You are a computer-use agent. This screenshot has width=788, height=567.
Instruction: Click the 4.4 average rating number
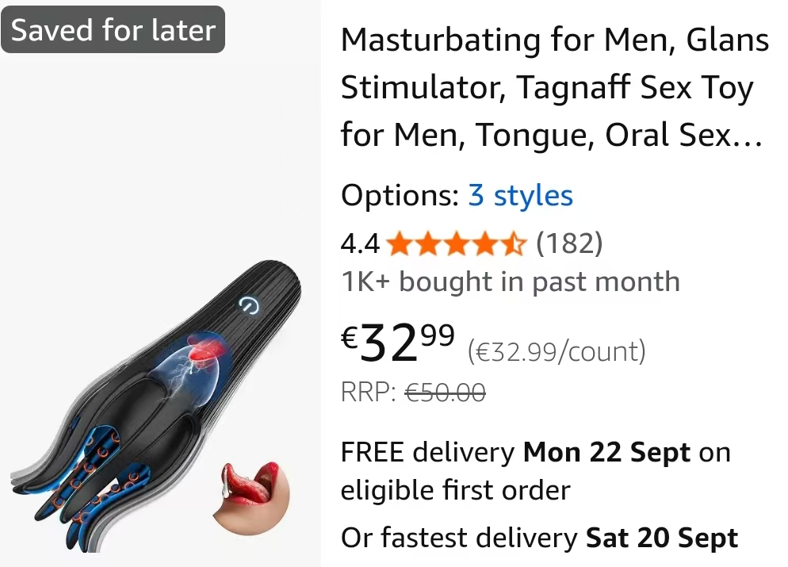pyautogui.click(x=360, y=244)
